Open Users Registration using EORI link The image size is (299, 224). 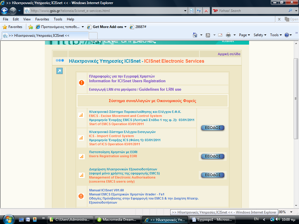click(x=113, y=156)
